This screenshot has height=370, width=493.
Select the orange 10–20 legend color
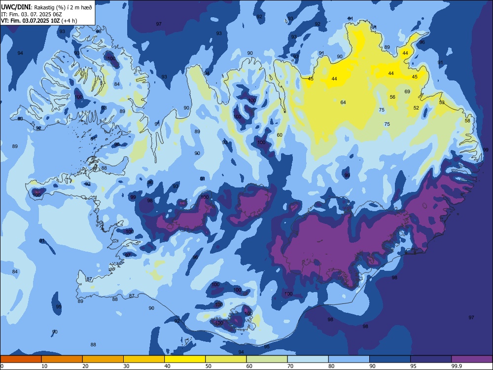pos(62,359)
